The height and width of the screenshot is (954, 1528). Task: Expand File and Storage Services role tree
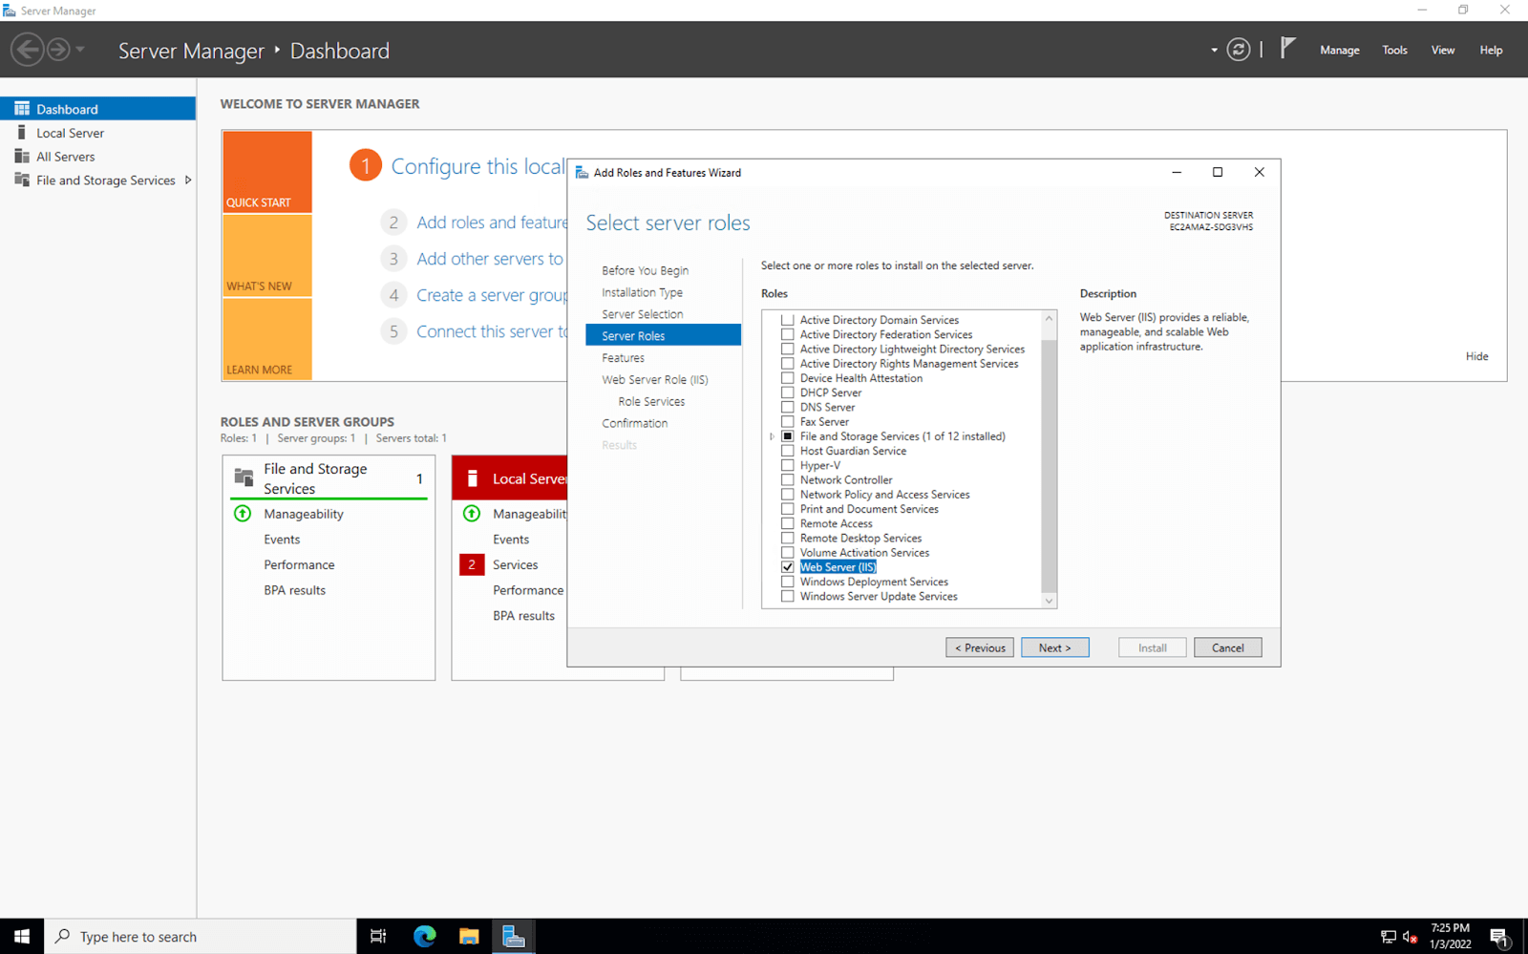(x=772, y=436)
